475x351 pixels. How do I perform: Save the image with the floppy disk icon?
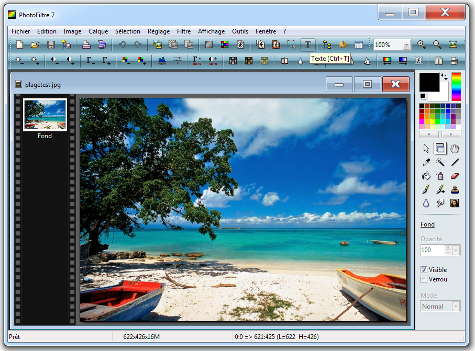(51, 45)
